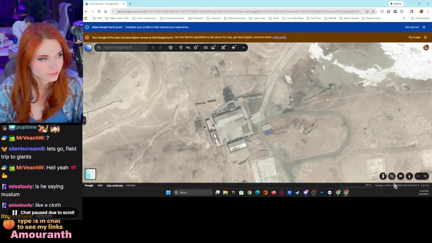The image size is (432, 243).
Task: Click the Chat paused due to scroll button
Action: [43, 213]
